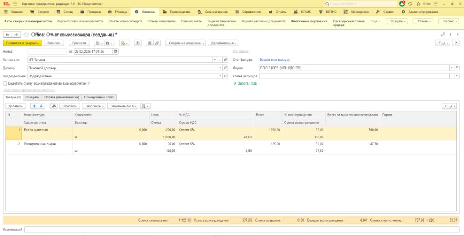The image size is (464, 236).
Task: Add the document to favorites with the star next to the title
Action: [26, 35]
